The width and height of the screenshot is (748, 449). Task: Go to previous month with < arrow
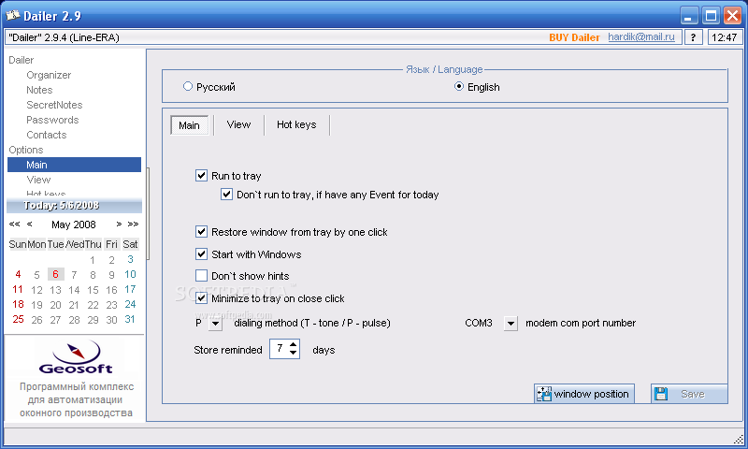(30, 224)
